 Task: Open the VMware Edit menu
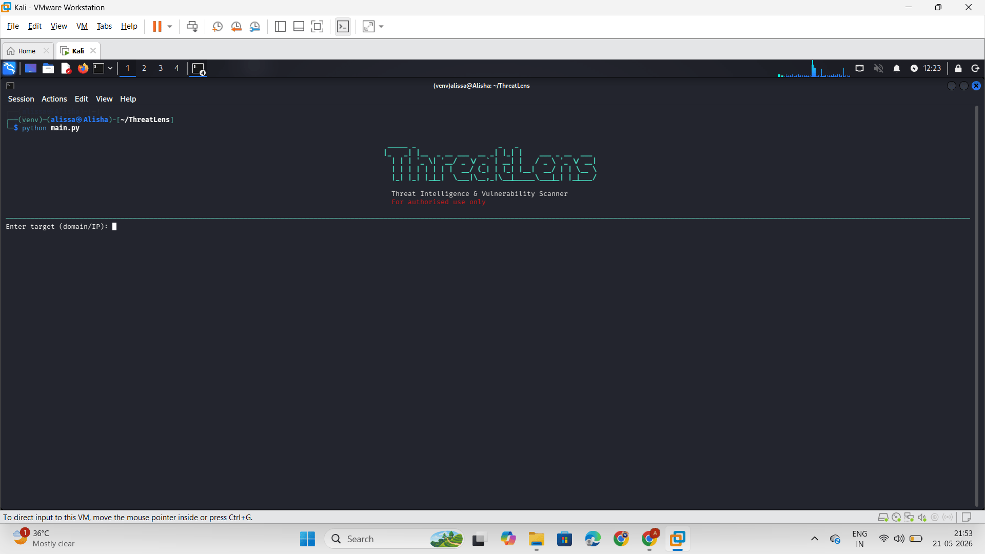tap(35, 26)
